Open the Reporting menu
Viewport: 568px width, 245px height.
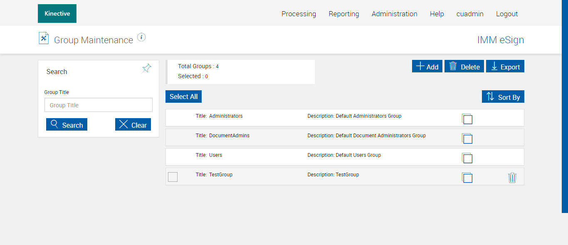pyautogui.click(x=344, y=14)
